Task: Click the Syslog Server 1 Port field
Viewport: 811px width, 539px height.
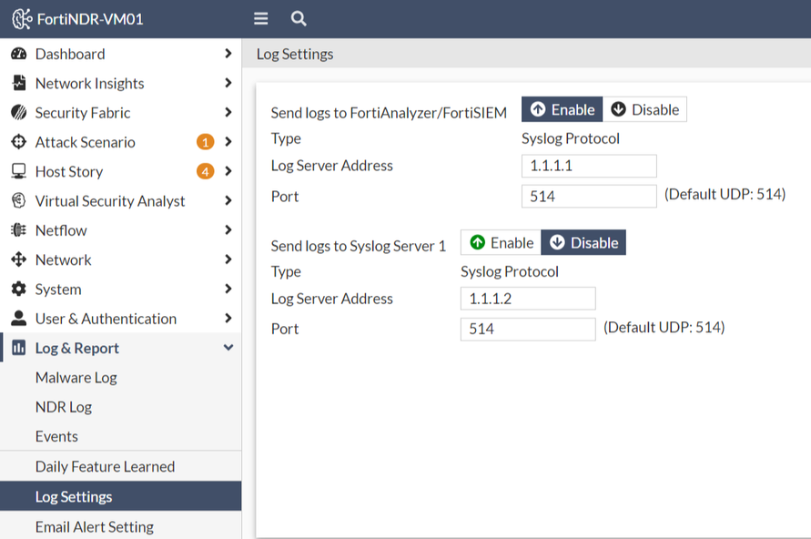Action: 527,329
